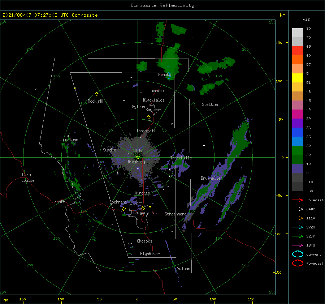Click the Airdrie city label
Image resolution: width=325 pixels, height=304 pixels.
pyautogui.click(x=142, y=193)
